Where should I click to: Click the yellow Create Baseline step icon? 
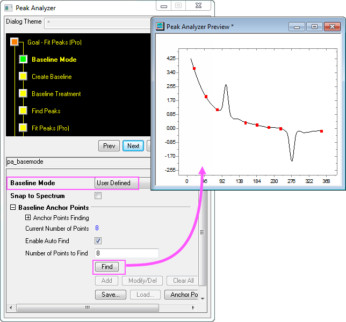click(23, 77)
